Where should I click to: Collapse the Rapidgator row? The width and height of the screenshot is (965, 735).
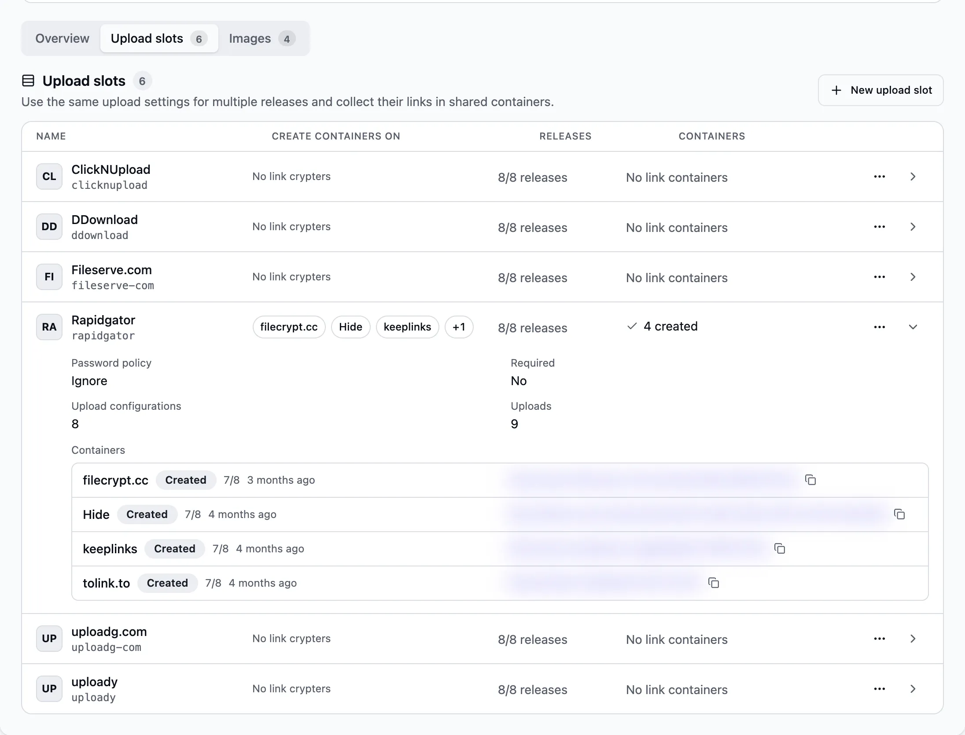point(913,327)
